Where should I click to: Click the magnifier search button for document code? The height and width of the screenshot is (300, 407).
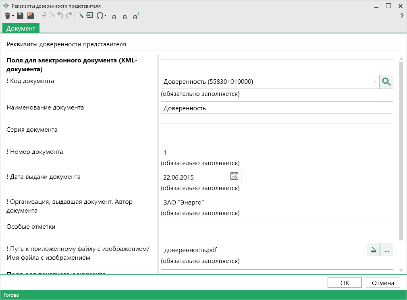pyautogui.click(x=386, y=82)
